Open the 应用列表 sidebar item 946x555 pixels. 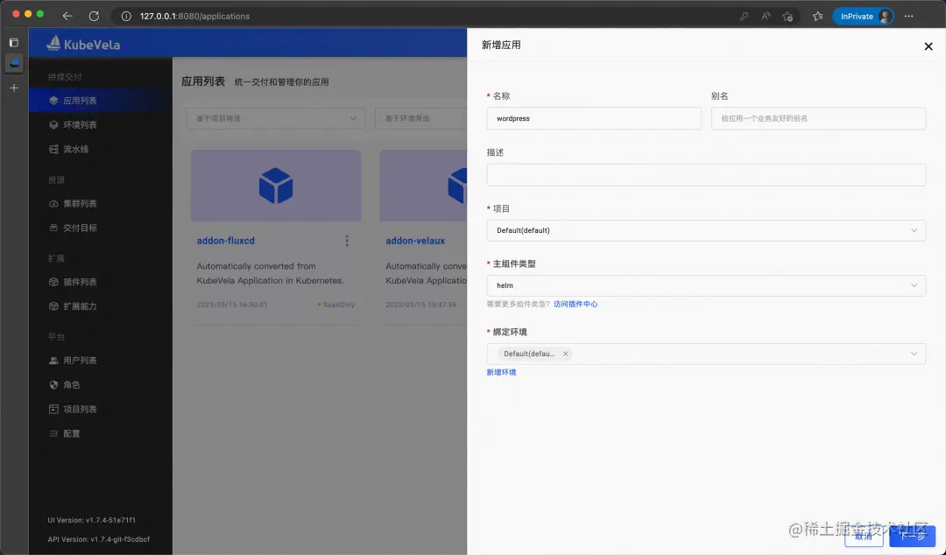(100, 101)
